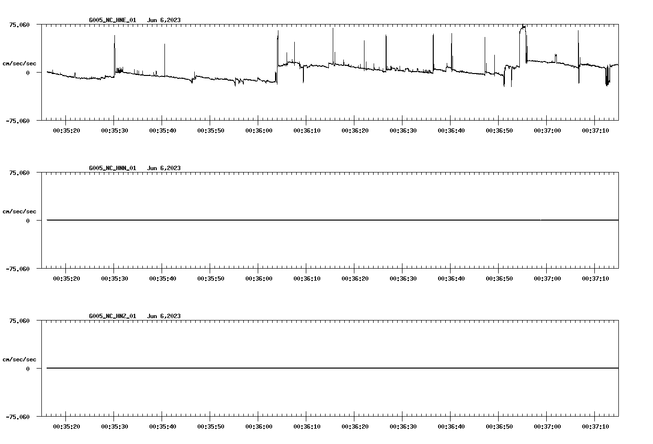
Task: Click the cm/sec/sec unit label of HNZ plot
Action: tap(19, 359)
